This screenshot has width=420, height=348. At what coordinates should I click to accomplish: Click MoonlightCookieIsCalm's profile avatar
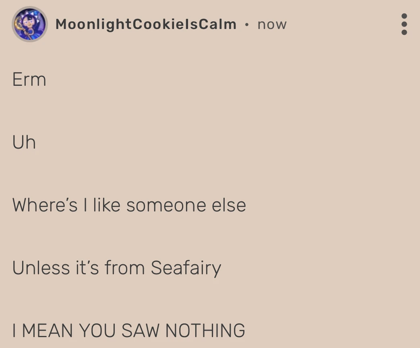pyautogui.click(x=29, y=24)
